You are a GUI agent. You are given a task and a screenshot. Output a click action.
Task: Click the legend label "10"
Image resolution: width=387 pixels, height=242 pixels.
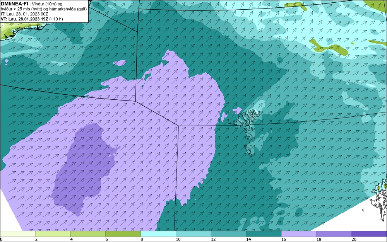pyautogui.click(x=178, y=239)
